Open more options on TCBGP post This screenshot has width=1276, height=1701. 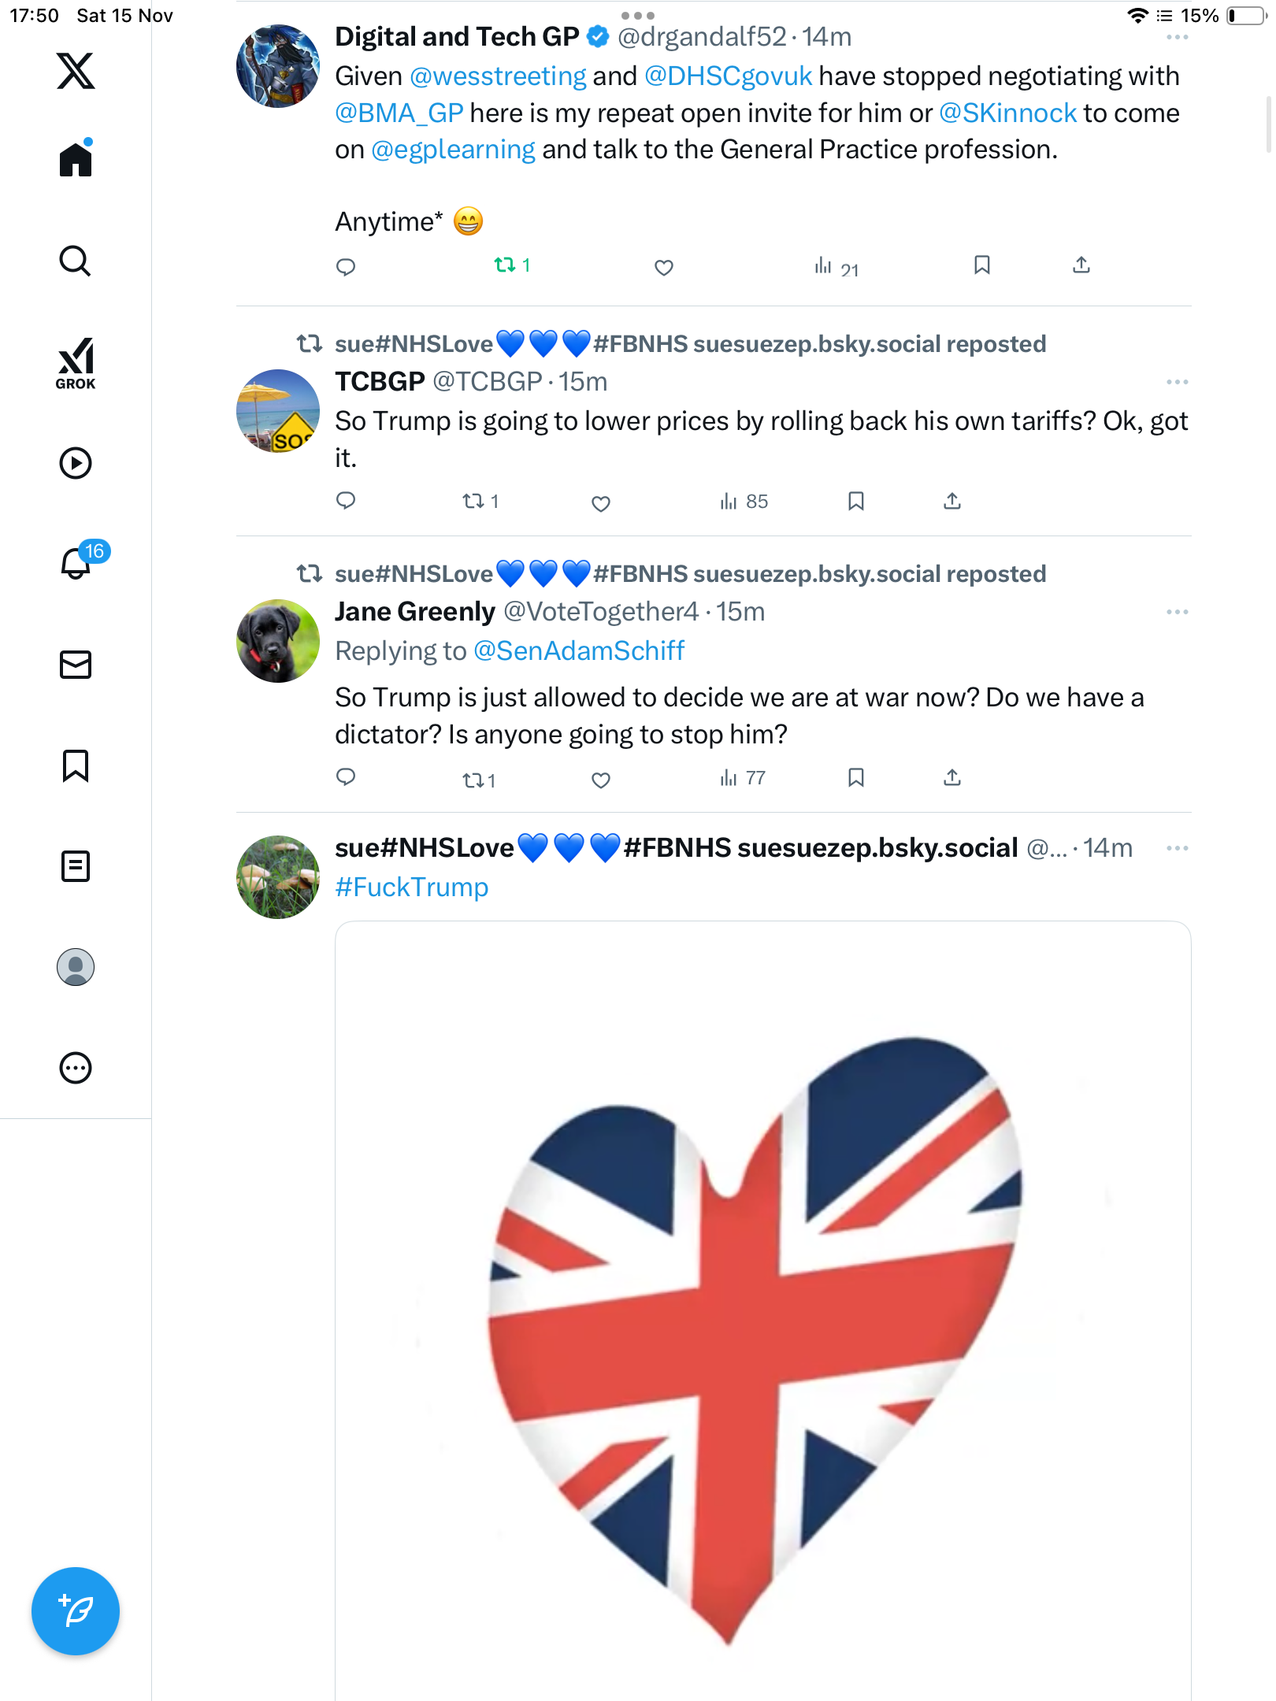[x=1177, y=382]
